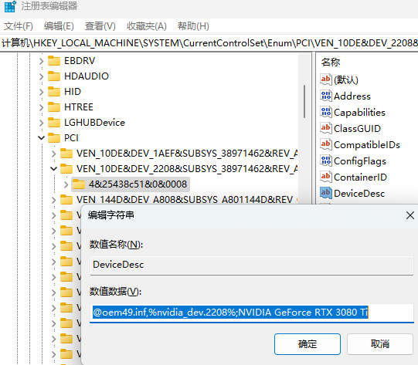Click the DeviceDesc value icon
418x365 pixels.
click(x=326, y=193)
